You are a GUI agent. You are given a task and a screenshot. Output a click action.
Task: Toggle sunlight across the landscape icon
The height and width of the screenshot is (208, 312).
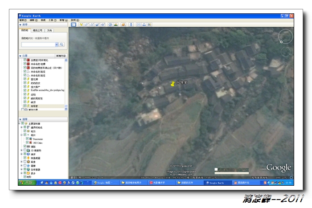coord(115,24)
